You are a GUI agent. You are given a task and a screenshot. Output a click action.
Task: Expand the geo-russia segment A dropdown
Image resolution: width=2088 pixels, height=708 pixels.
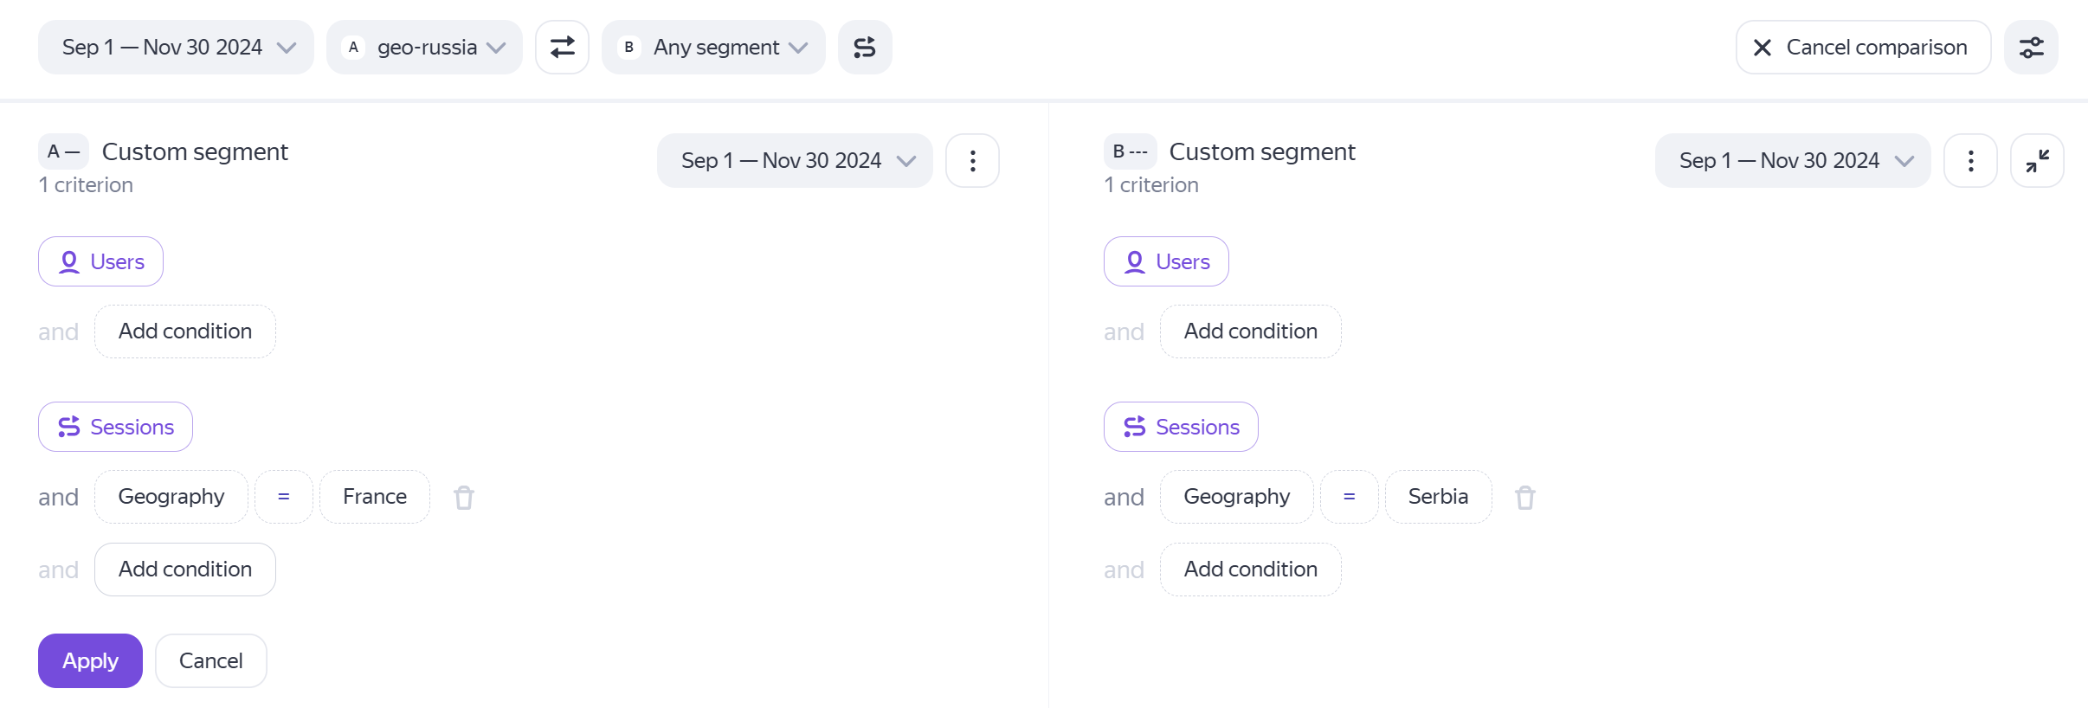424,48
